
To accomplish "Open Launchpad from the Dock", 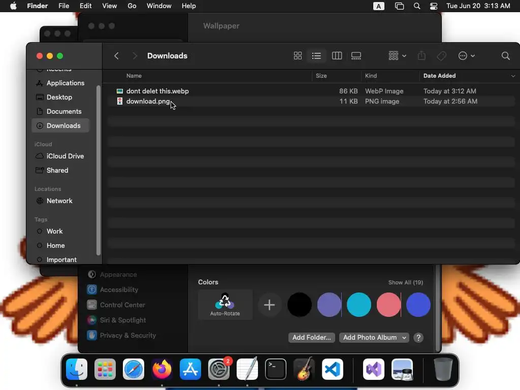I will (105, 369).
